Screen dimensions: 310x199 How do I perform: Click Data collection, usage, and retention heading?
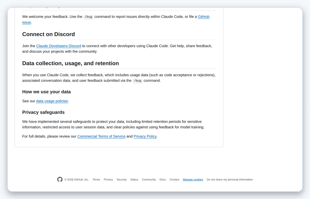click(71, 63)
